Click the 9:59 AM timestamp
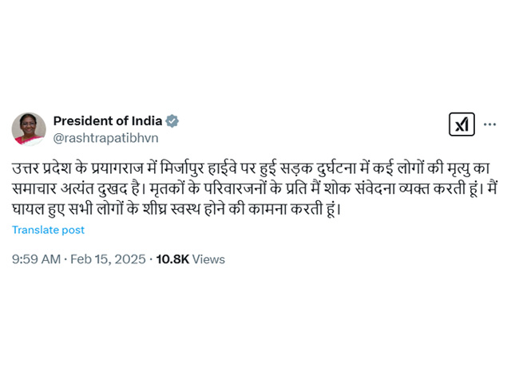This screenshot has height=383, width=511. click(36, 259)
